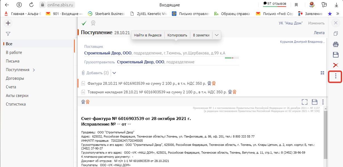343x167 pixels.
Task: Create a new document with plus icon
Action: coord(8,23)
